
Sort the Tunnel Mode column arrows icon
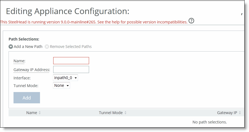[125, 113]
